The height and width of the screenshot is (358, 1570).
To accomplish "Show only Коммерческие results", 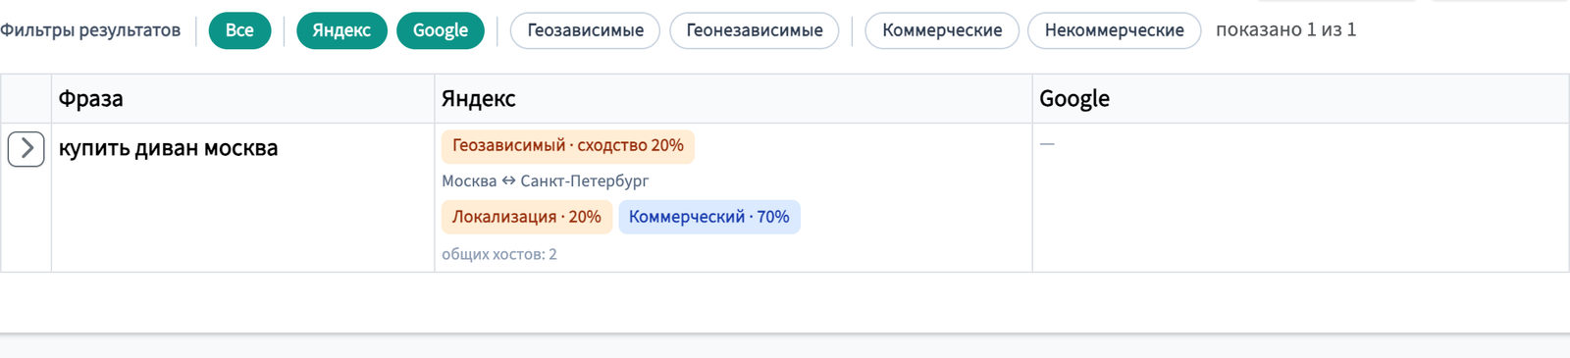I will [x=942, y=30].
